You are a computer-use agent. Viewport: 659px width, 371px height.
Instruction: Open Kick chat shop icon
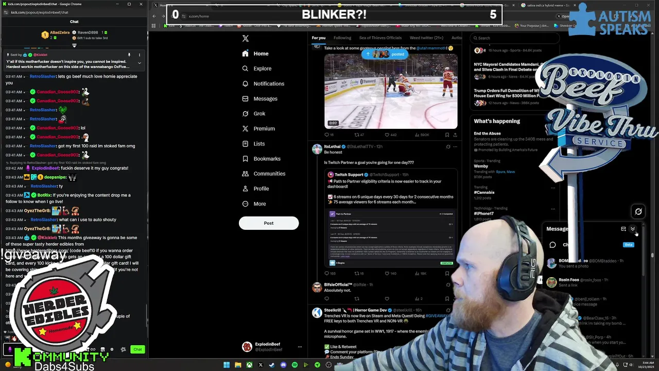click(102, 349)
